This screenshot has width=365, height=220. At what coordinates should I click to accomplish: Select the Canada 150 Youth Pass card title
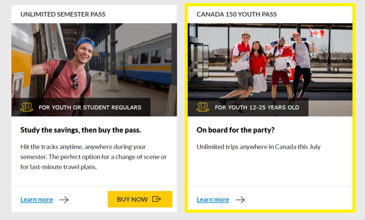(237, 14)
